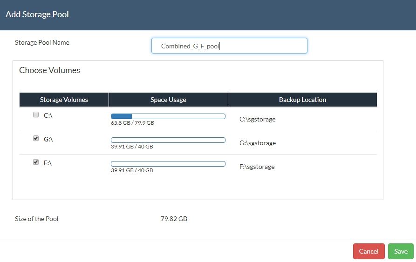Click the G:\sgstorage backup location
416x262 pixels.
pos(258,143)
